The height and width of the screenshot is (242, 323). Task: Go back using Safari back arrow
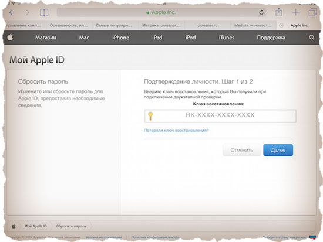click(x=11, y=13)
